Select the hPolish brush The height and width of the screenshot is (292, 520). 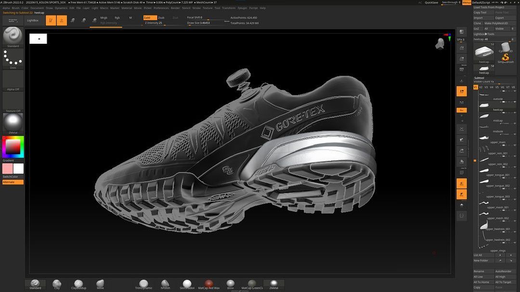point(165,284)
